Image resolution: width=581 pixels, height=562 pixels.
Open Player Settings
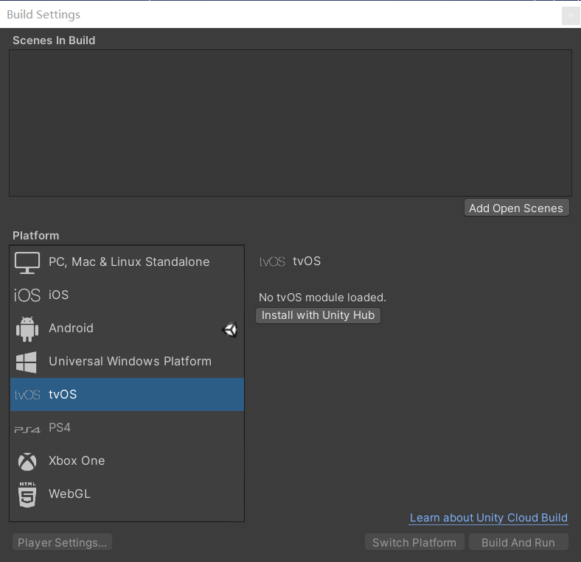62,542
